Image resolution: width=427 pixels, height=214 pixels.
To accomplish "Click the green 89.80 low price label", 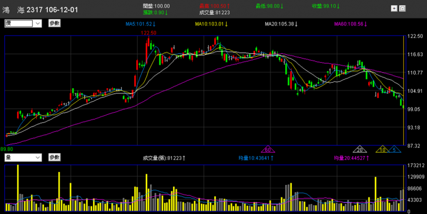I will (7, 149).
